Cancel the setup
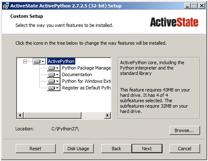The image size is (208, 161). pyautogui.click(x=184, y=149)
